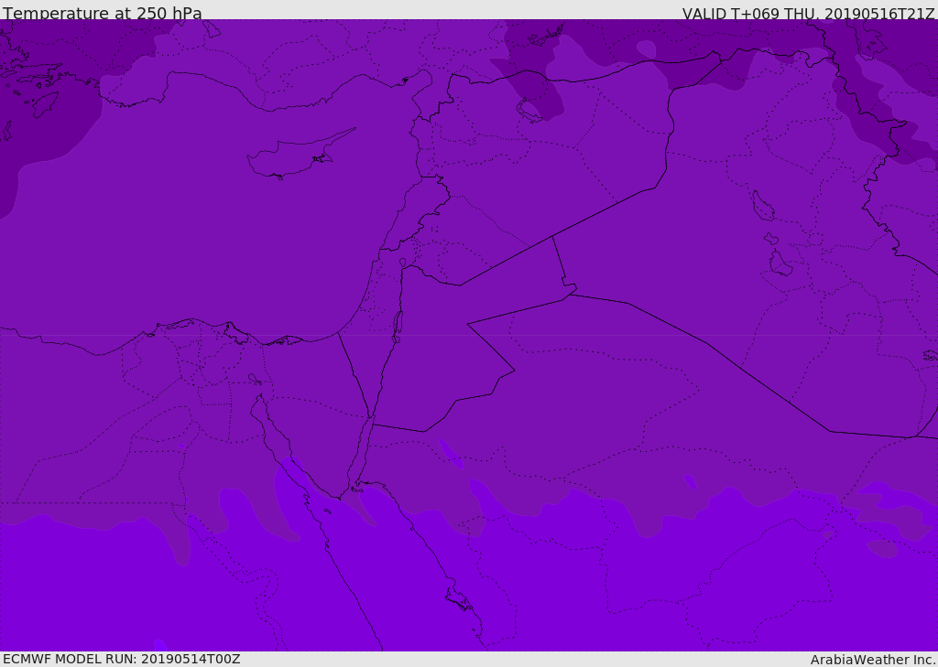Click Lake Razzaza outline in Iraq

click(780, 264)
